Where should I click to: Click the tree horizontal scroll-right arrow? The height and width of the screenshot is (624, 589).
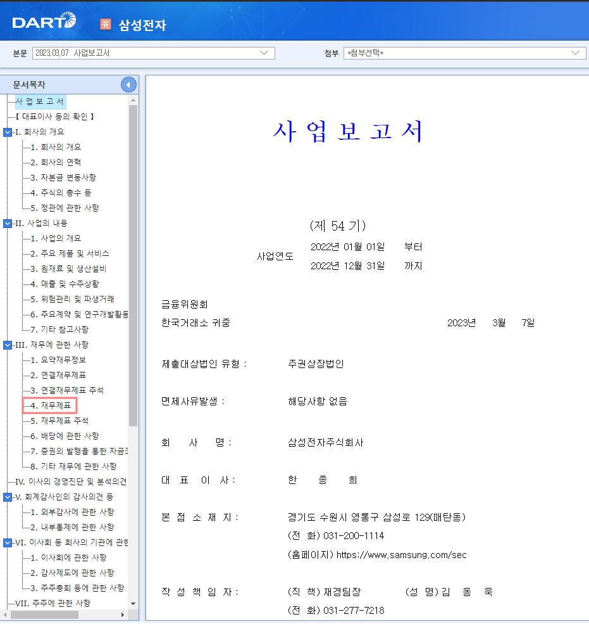point(123,615)
